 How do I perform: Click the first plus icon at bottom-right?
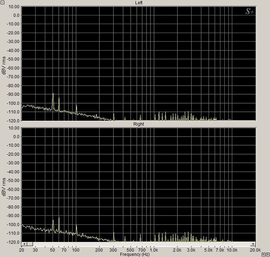(x=263, y=254)
